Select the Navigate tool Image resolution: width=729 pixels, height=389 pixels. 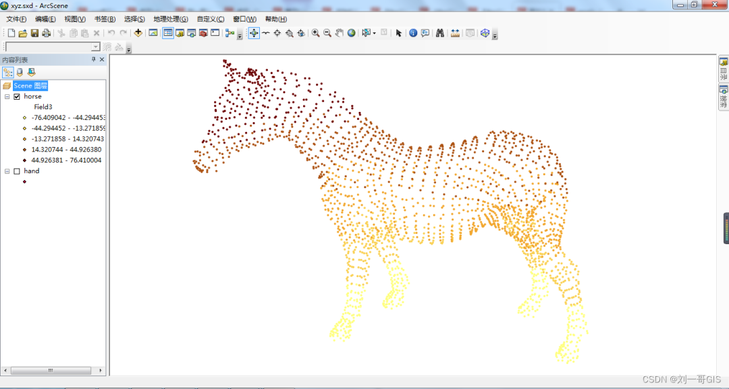pos(254,33)
